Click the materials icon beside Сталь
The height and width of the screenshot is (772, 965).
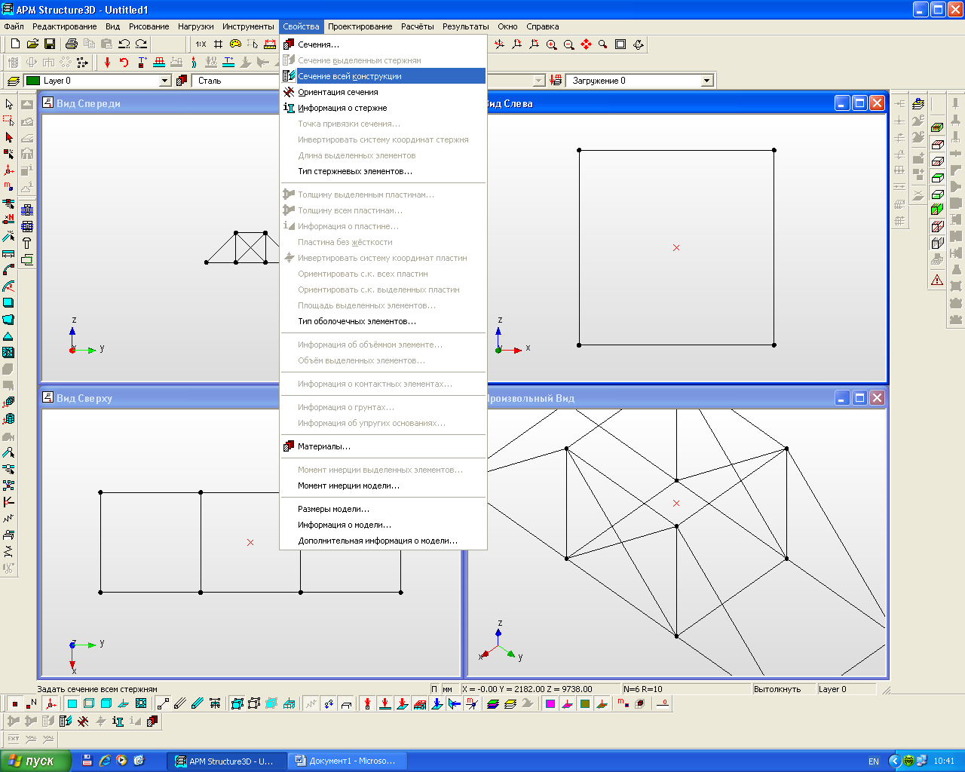(182, 81)
